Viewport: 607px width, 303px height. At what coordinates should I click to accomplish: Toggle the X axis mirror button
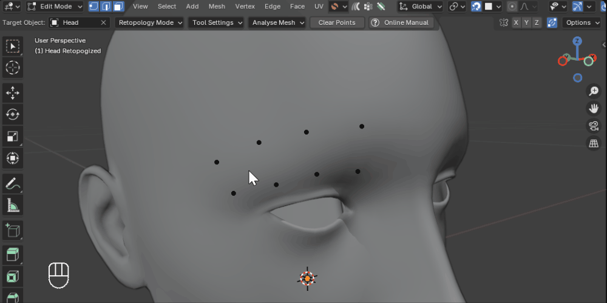(x=516, y=22)
